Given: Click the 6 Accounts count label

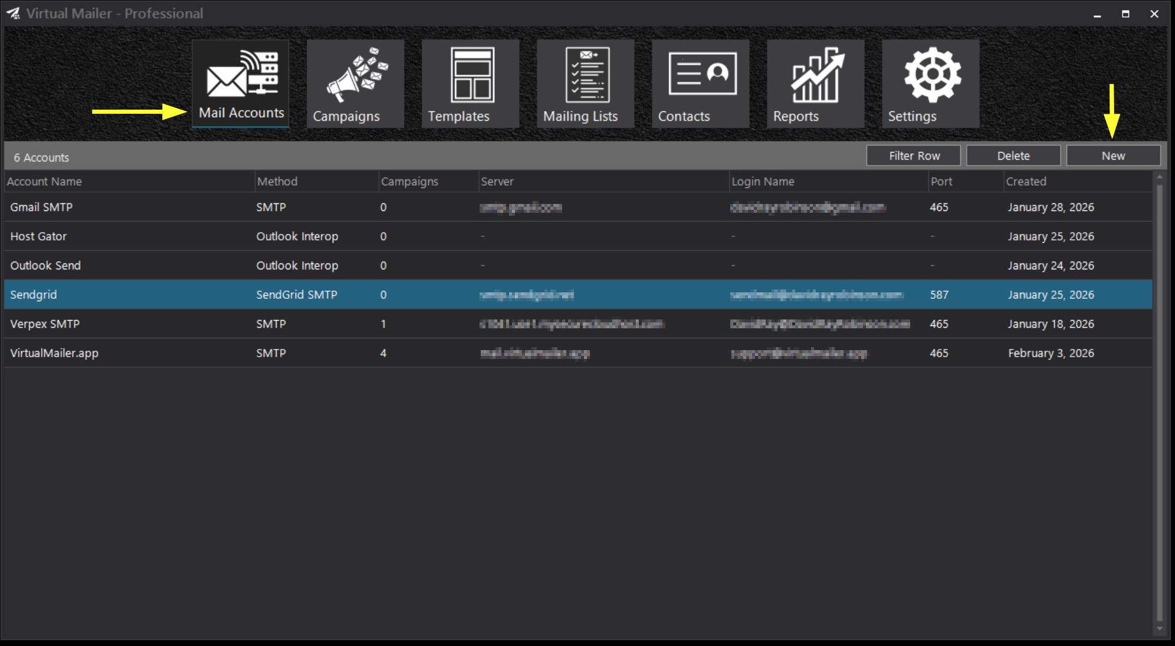Looking at the screenshot, I should [x=41, y=157].
